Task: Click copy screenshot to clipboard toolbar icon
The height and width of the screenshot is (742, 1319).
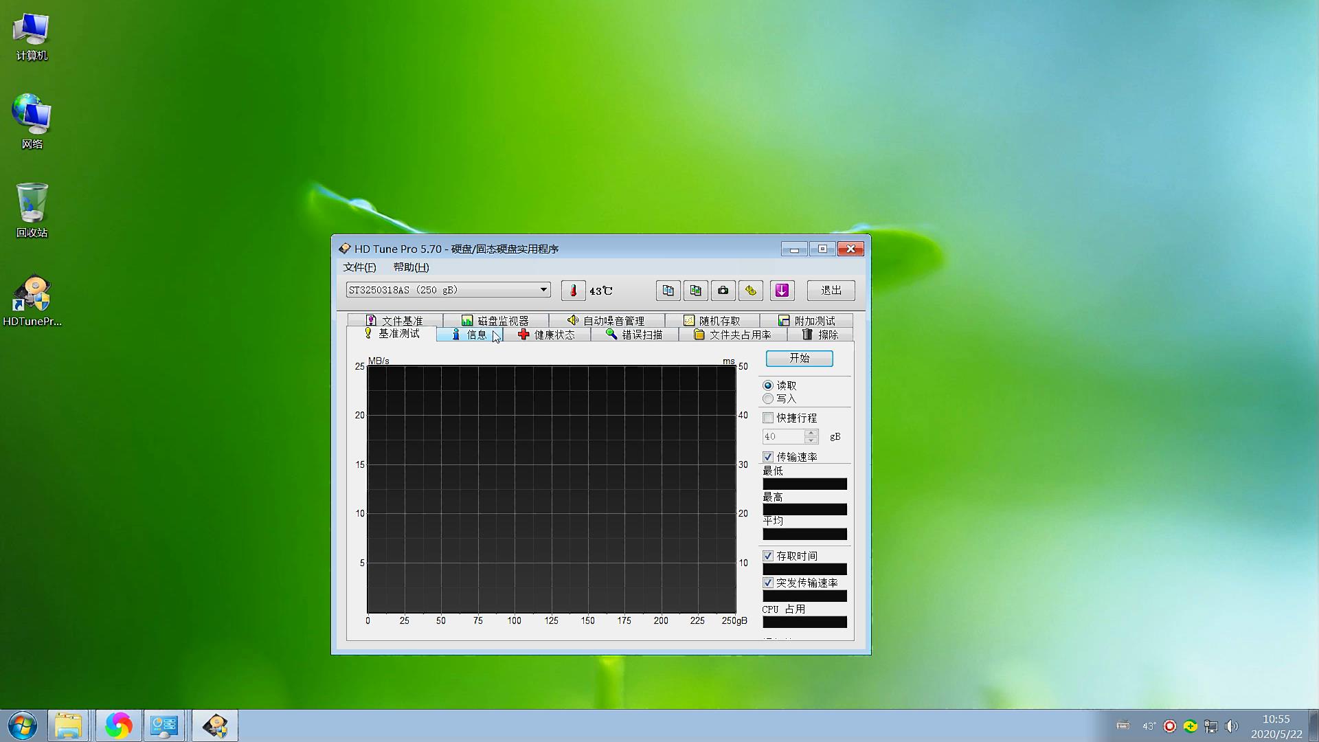Action: [x=695, y=291]
